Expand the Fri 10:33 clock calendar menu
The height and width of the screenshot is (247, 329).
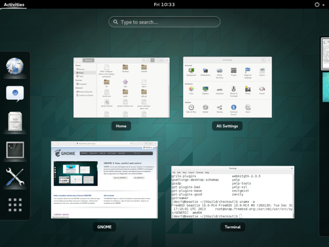tap(164, 4)
